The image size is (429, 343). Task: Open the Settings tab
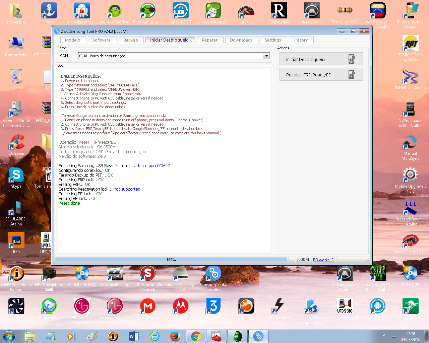tap(273, 40)
